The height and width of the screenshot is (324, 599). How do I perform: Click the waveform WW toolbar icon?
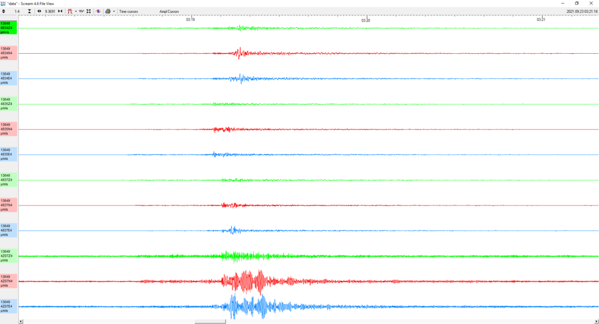click(81, 12)
